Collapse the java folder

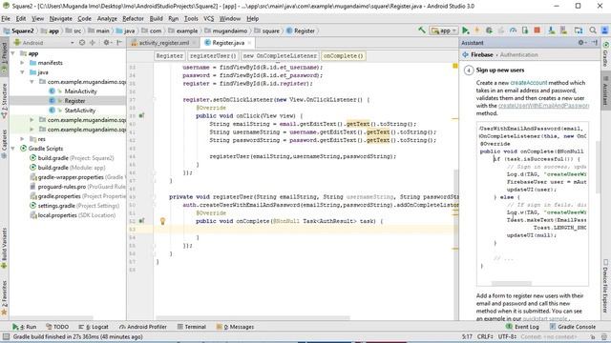[x=23, y=72]
